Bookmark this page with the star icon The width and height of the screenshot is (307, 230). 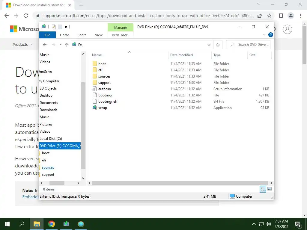click(269, 16)
